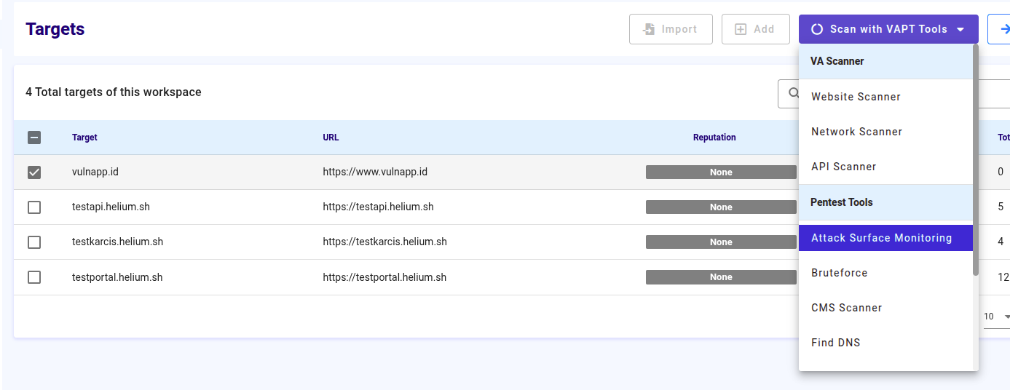Choose Website Scanner from the menu
1010x390 pixels.
(x=856, y=97)
